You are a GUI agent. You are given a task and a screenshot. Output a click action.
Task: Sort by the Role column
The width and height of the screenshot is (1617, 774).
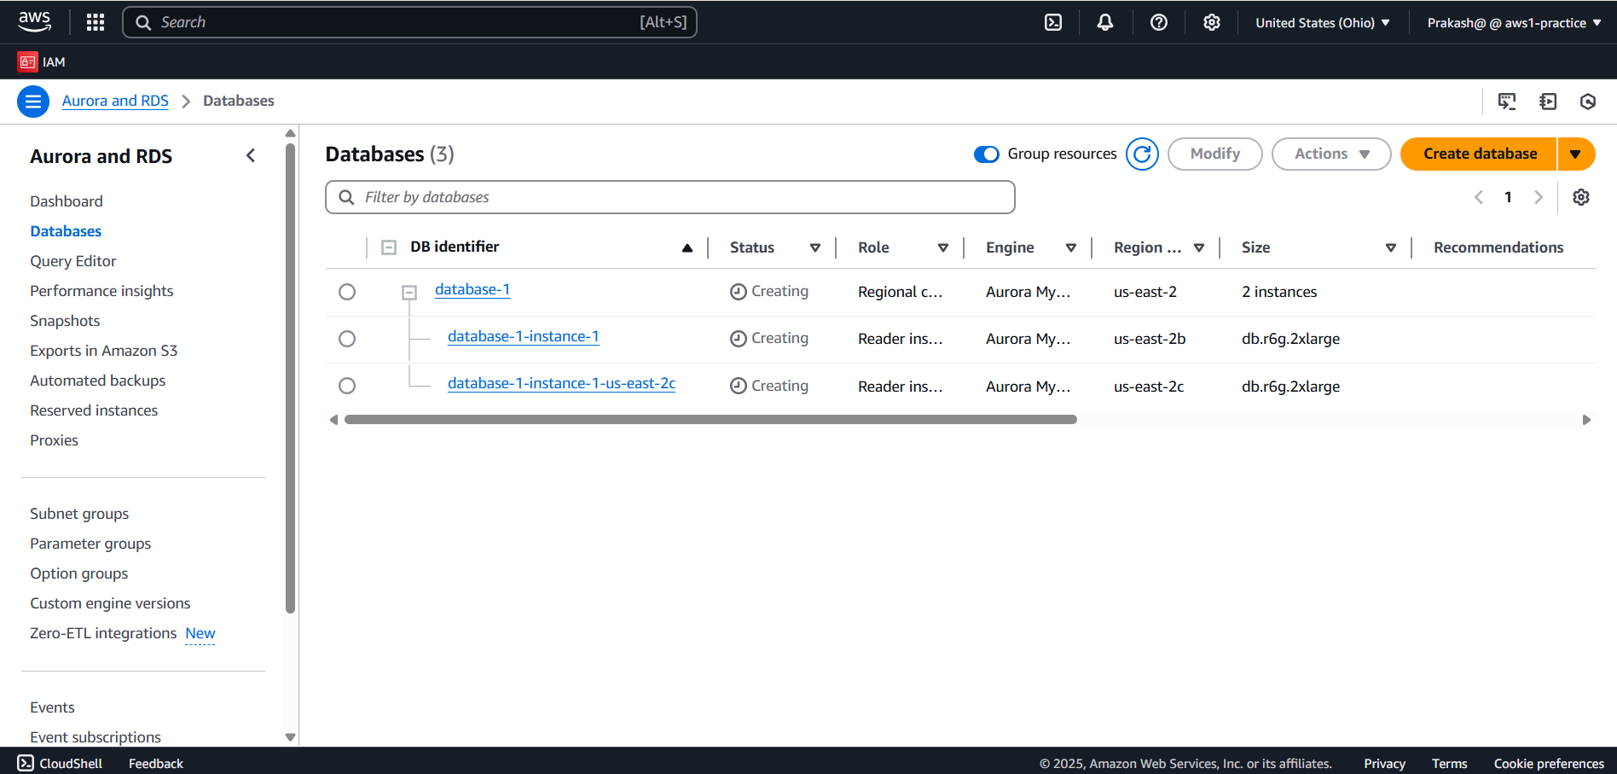[x=943, y=247]
